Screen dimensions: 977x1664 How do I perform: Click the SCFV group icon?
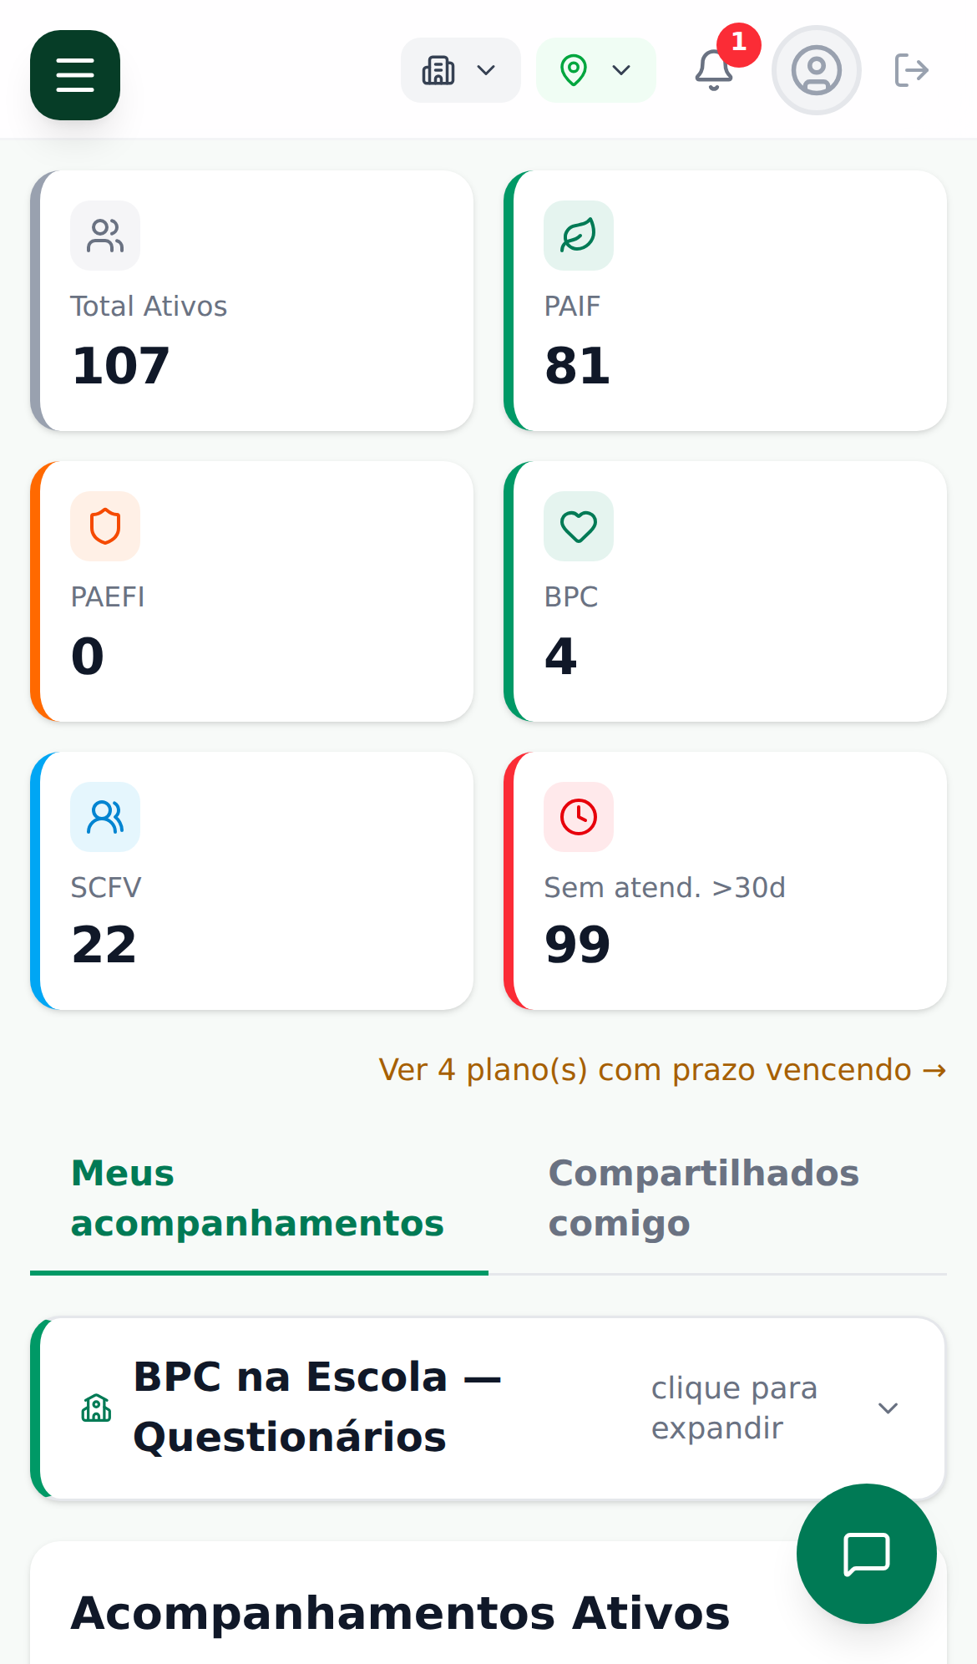click(105, 817)
